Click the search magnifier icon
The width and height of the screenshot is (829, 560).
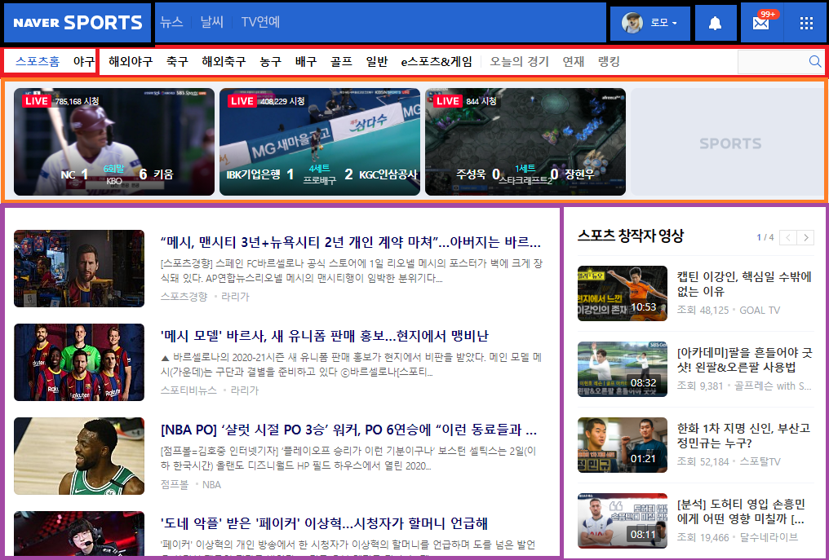point(815,62)
